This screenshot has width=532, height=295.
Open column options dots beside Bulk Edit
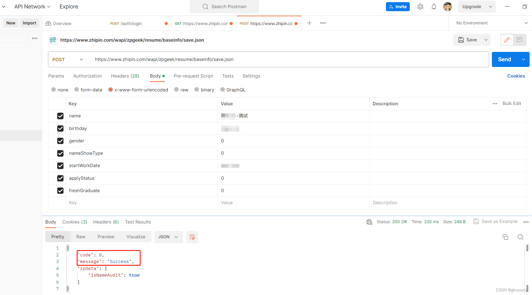(495, 103)
